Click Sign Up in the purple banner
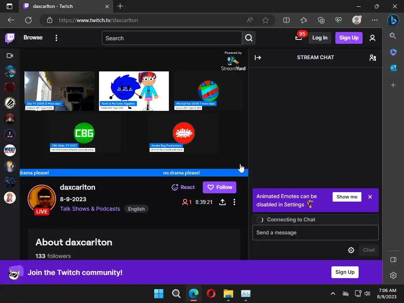The image size is (404, 303). (x=345, y=272)
